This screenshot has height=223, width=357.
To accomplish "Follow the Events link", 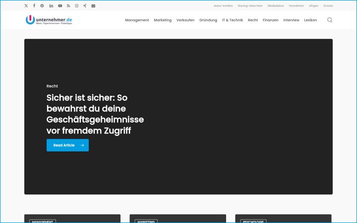I will coord(328,5).
